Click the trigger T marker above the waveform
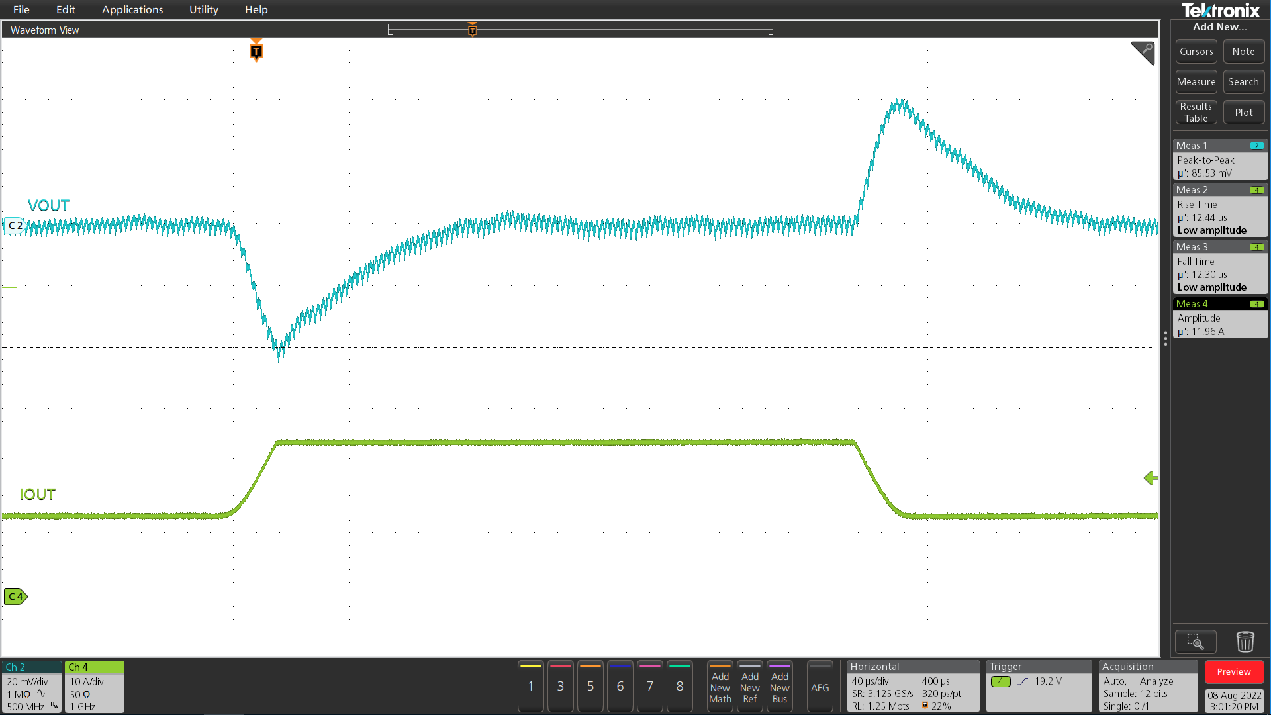 tap(256, 50)
